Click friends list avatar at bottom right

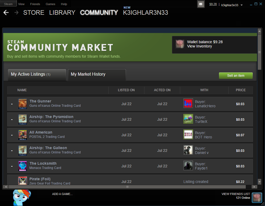(x=257, y=198)
